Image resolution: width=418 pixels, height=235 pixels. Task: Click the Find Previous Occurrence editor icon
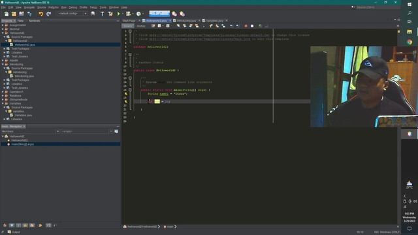pyautogui.click(x=184, y=26)
